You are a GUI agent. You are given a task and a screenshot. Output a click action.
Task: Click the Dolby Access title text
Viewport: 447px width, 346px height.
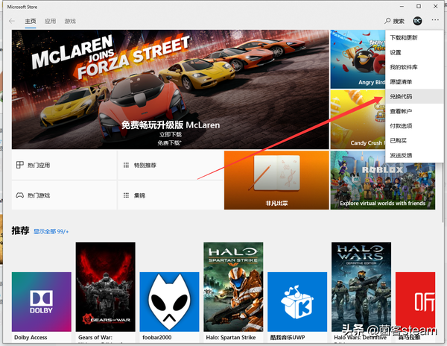[x=31, y=338]
